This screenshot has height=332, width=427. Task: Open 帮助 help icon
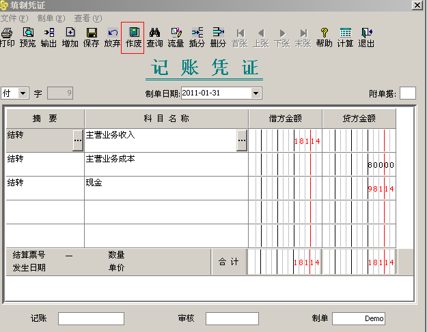pos(324,37)
